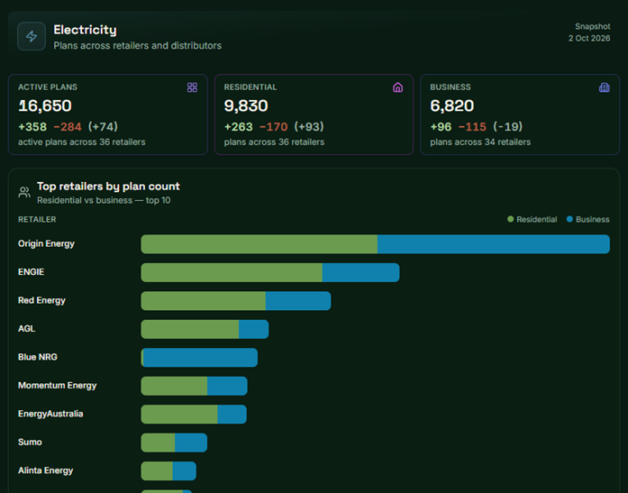Viewport: 628px width, 493px height.
Task: Click the (-19) net change figure
Action: tap(507, 127)
